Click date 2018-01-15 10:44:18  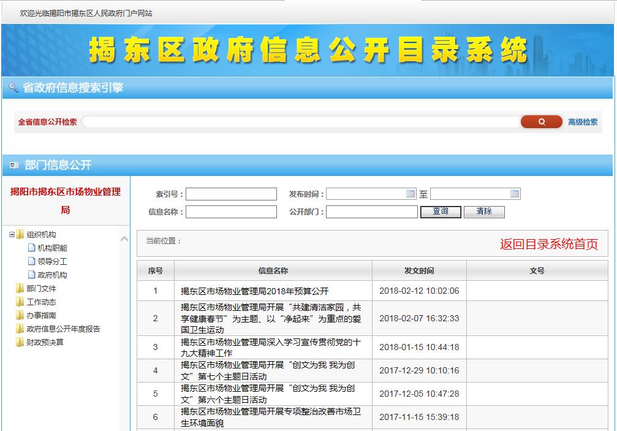[x=419, y=348]
